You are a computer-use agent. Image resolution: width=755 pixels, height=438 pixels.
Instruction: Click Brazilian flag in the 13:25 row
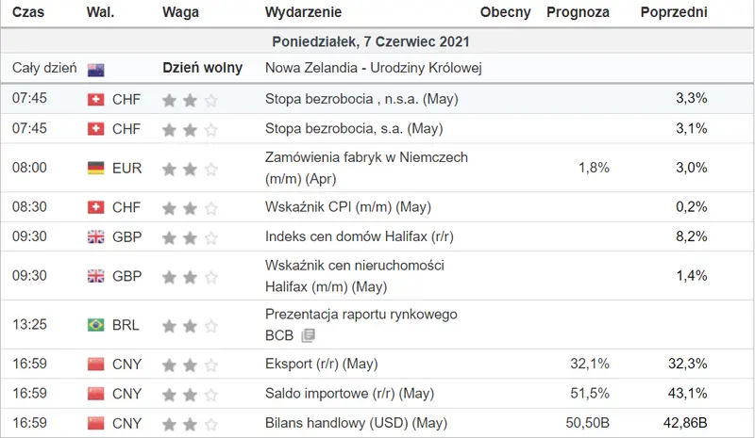click(x=96, y=325)
